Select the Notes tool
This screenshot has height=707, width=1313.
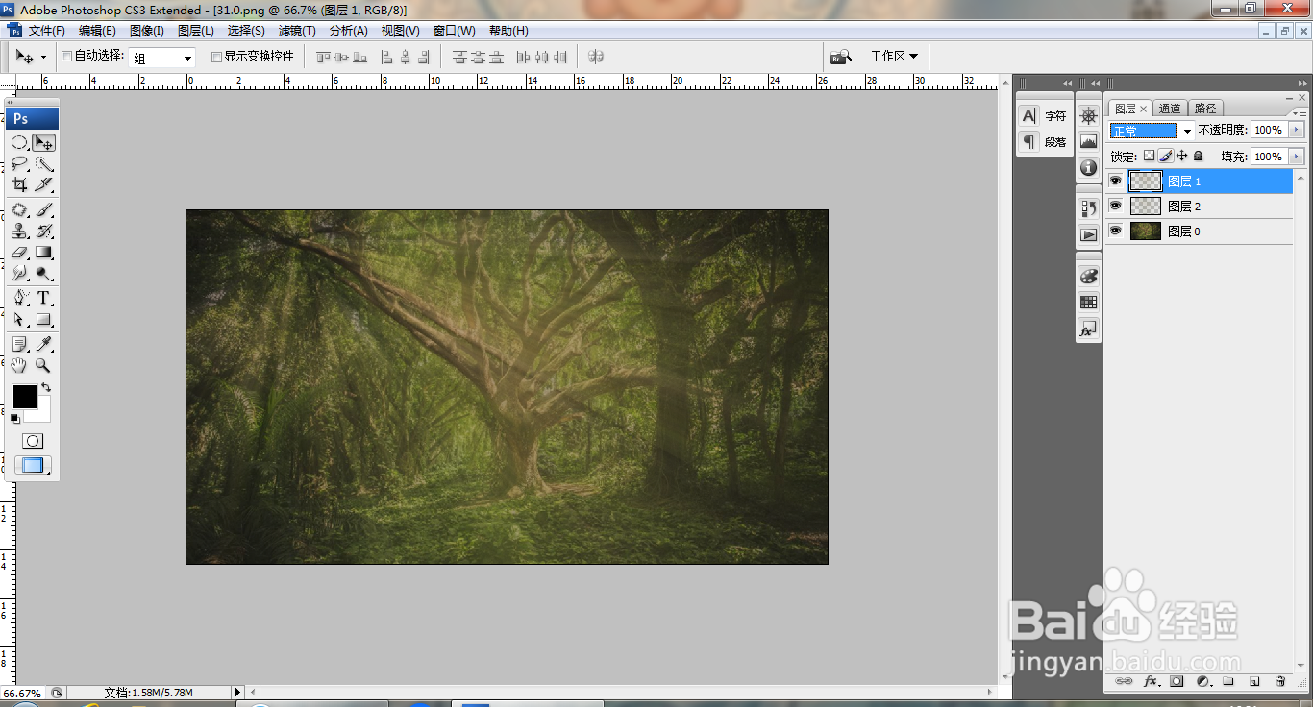pos(19,344)
